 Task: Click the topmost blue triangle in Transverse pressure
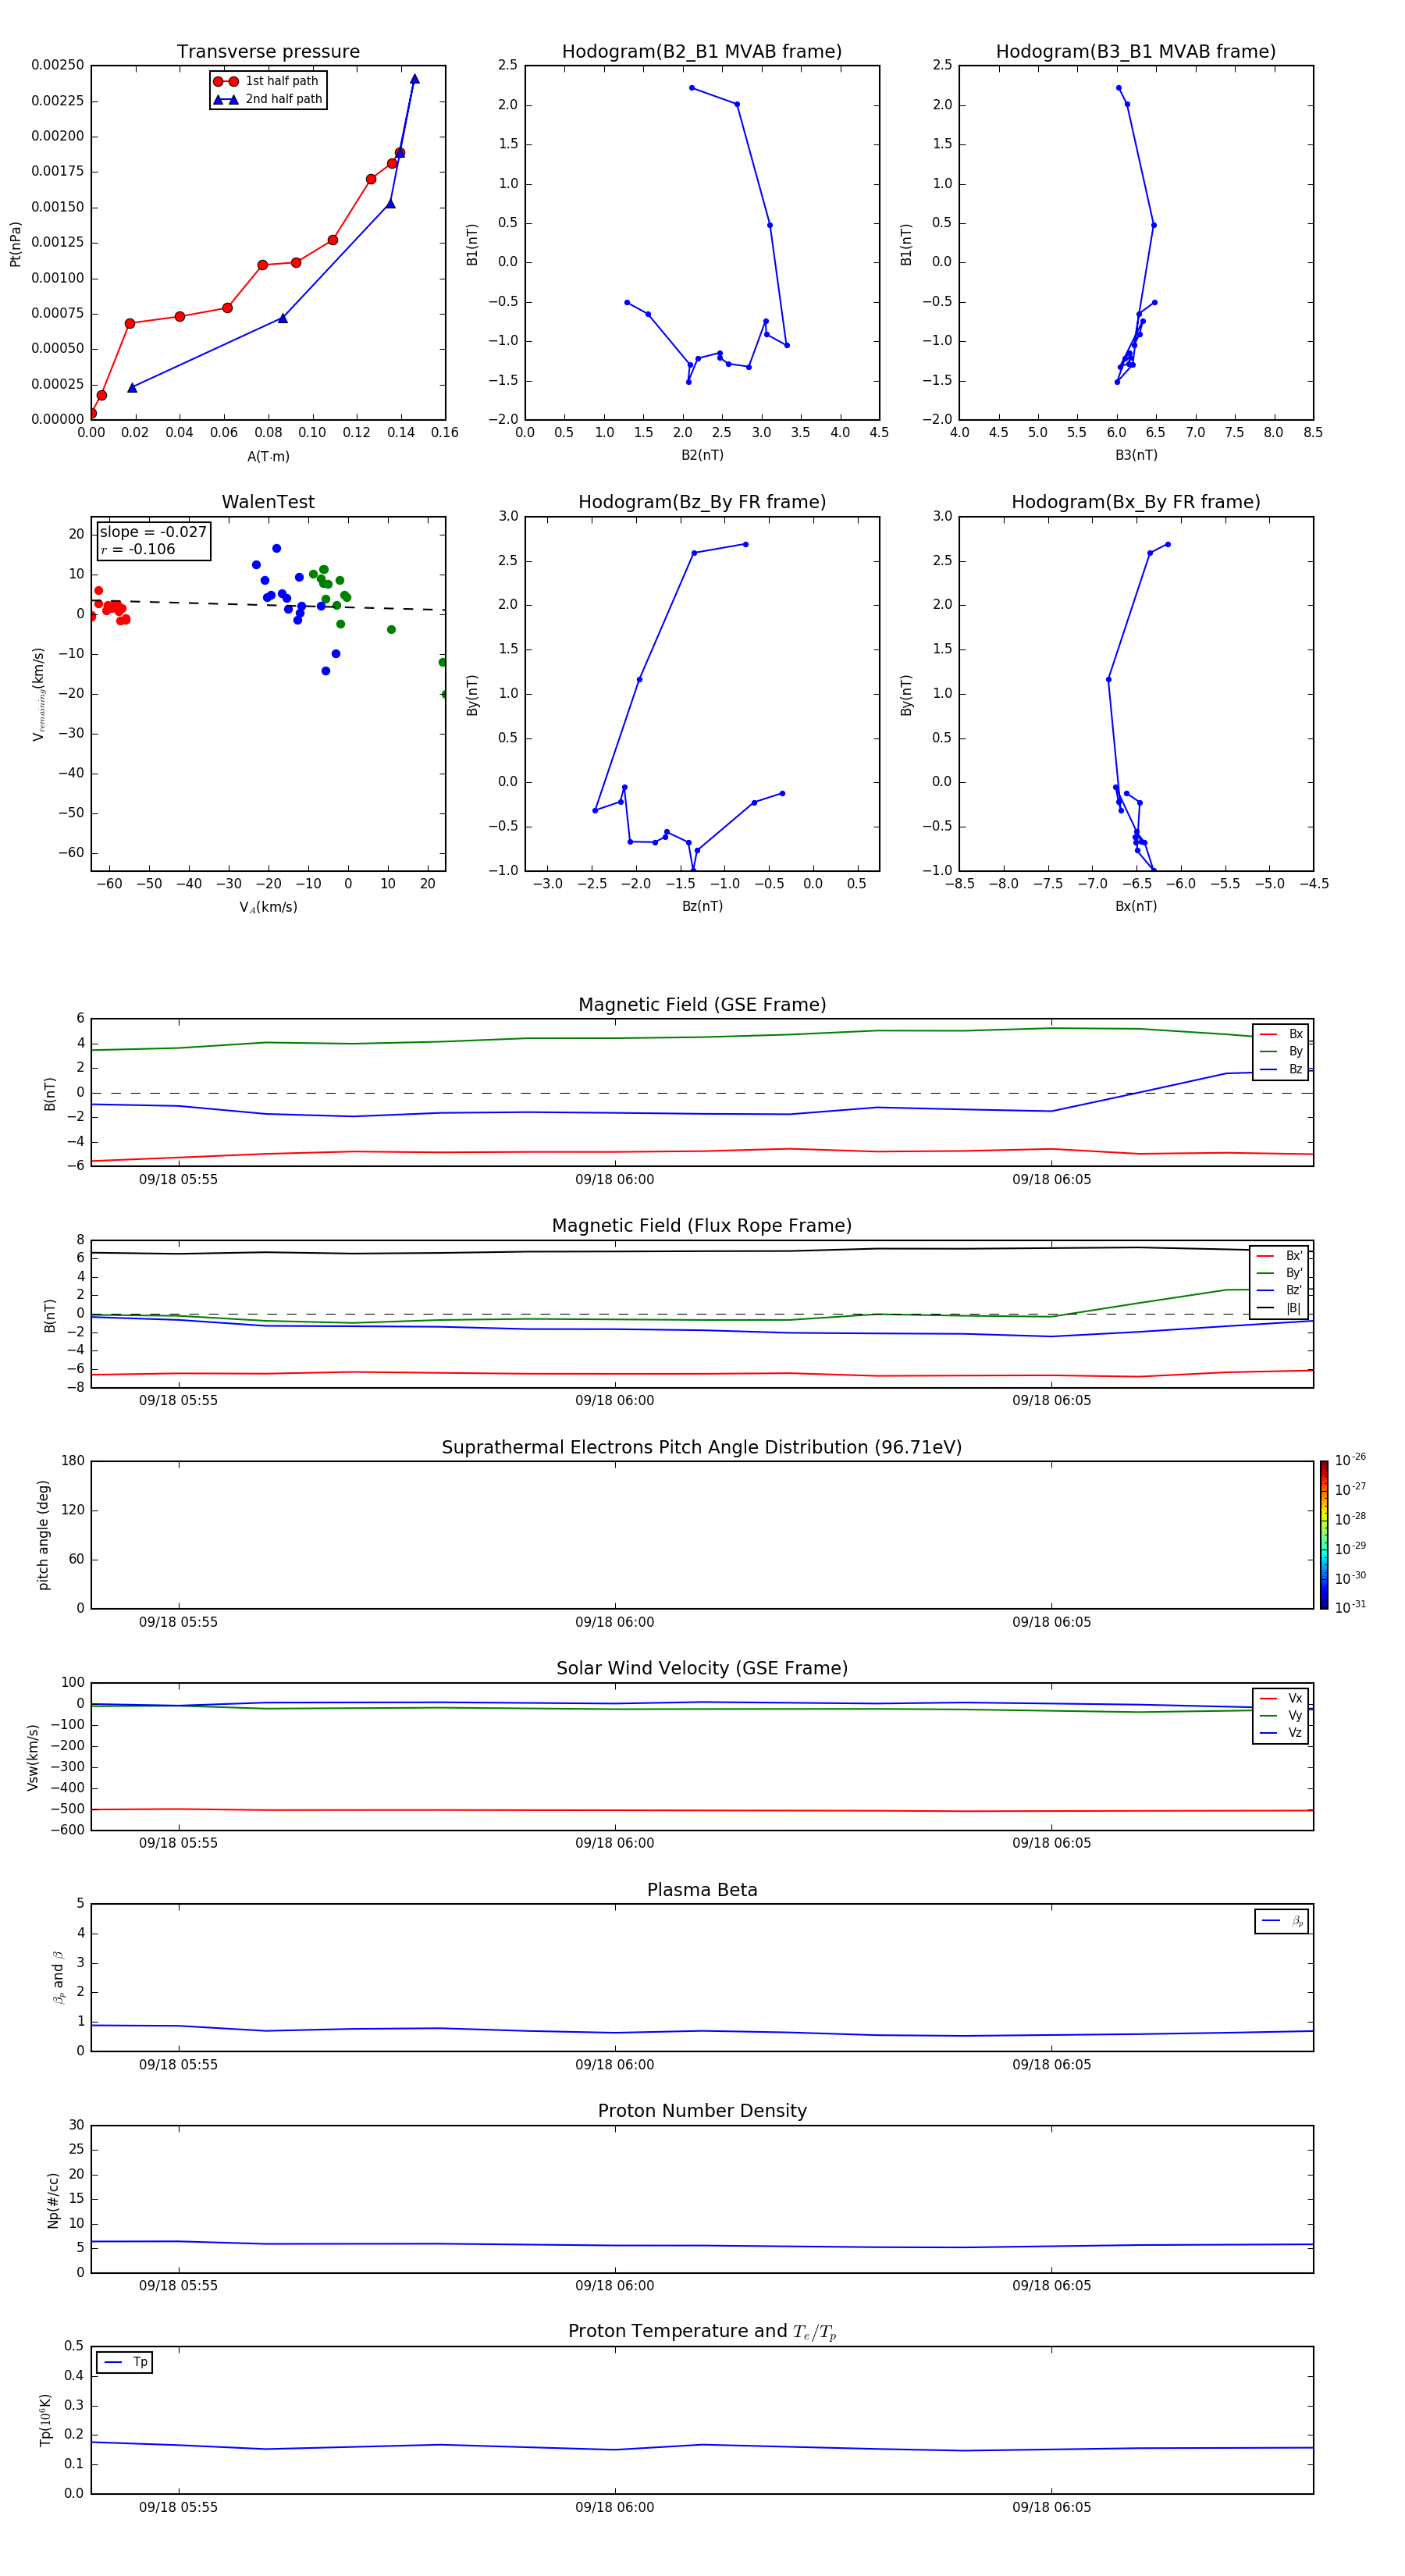(414, 79)
